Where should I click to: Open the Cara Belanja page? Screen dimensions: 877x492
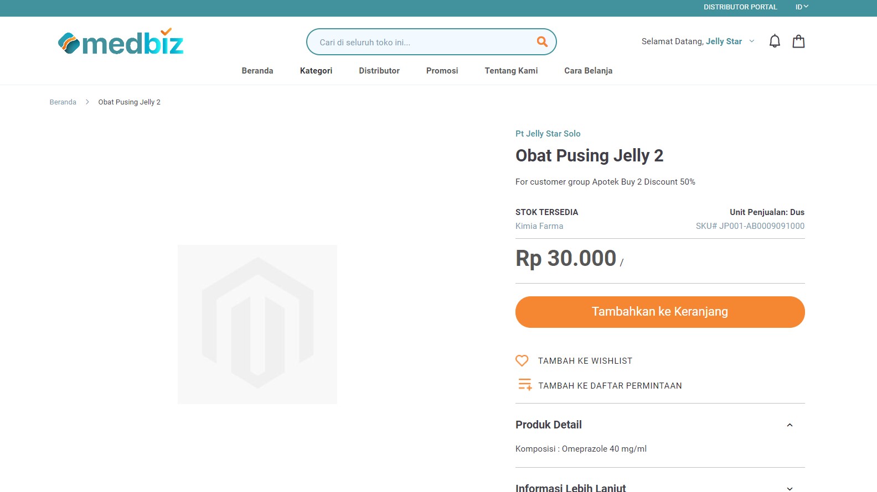click(588, 70)
